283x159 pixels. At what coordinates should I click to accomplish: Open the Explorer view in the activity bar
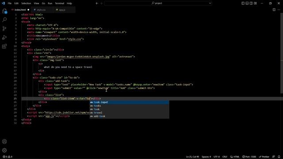4,11
